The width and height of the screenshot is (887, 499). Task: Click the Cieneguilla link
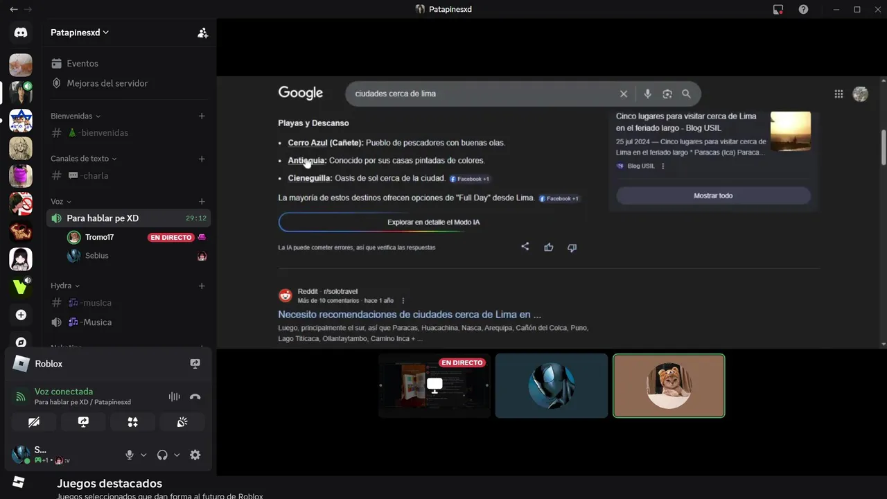pos(310,178)
